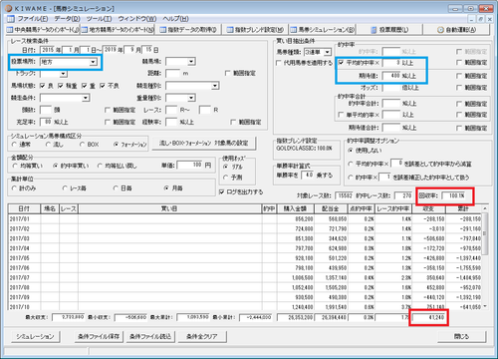Select the 2017/01 row in results table
Image resolution: width=498 pixels, height=359 pixels.
245,219
